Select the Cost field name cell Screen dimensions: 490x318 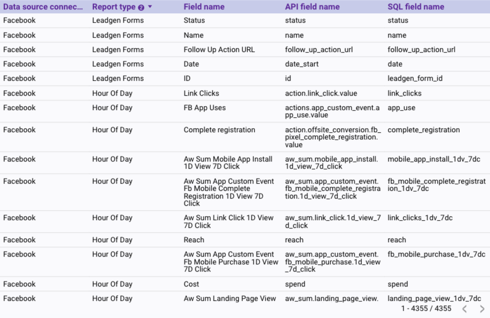pyautogui.click(x=191, y=284)
